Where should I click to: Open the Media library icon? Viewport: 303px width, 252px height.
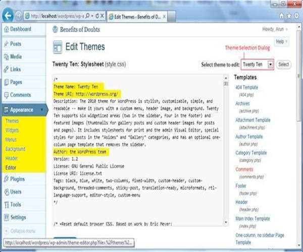tap(6, 56)
